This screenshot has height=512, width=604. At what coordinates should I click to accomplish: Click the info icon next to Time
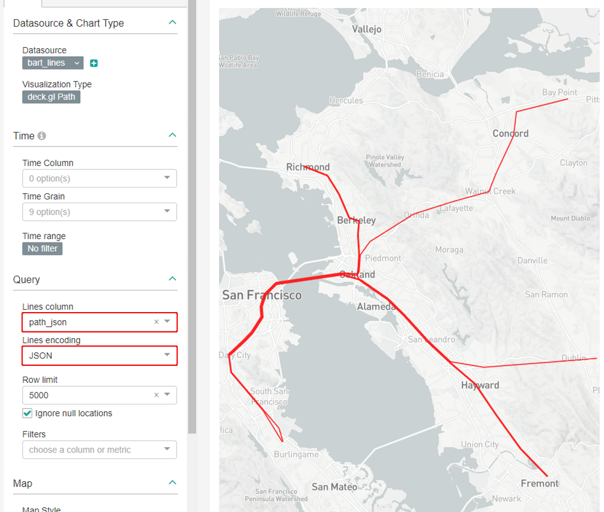[42, 136]
